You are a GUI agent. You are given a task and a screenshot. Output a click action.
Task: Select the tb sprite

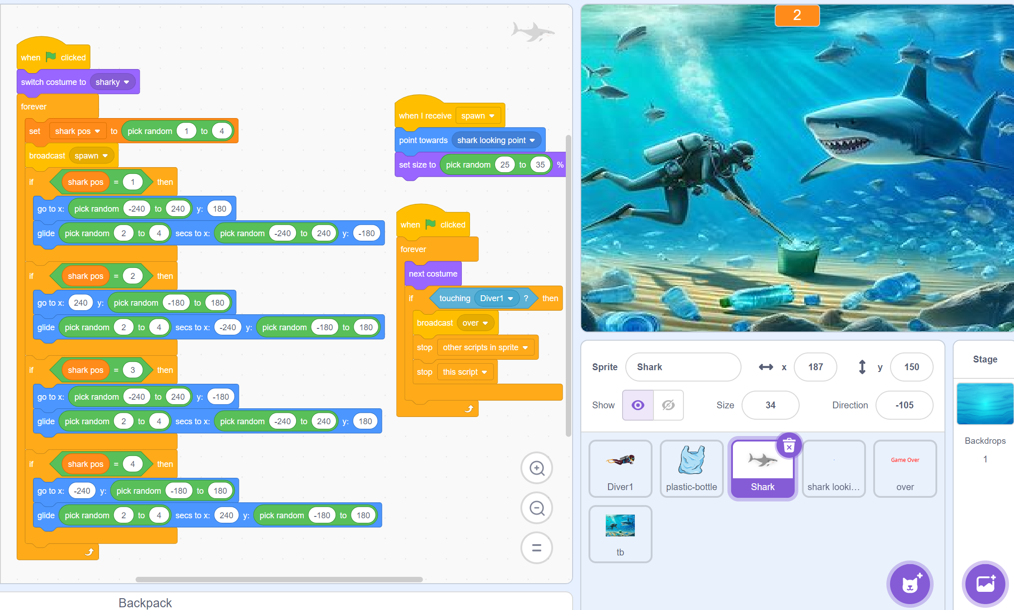620,534
